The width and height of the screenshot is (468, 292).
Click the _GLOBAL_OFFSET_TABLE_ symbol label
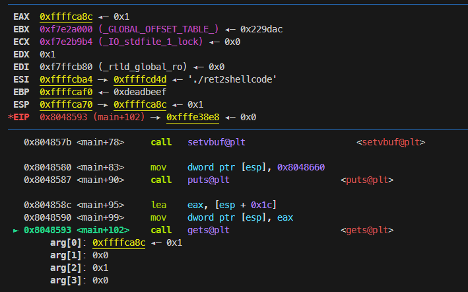point(158,29)
